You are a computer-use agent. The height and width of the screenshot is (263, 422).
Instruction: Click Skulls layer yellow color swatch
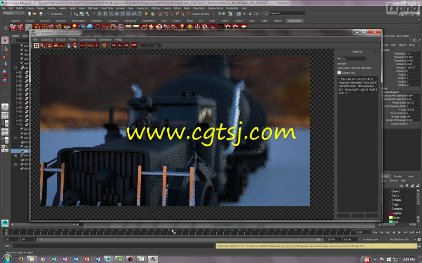click(x=391, y=217)
